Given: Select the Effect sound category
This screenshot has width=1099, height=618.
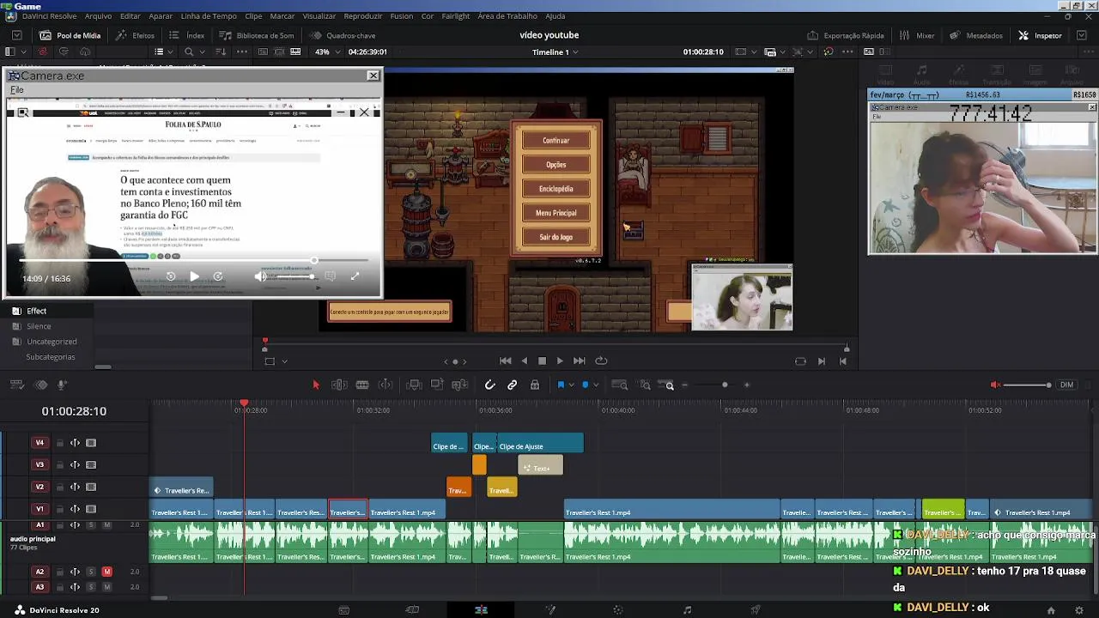Looking at the screenshot, I should click(36, 311).
